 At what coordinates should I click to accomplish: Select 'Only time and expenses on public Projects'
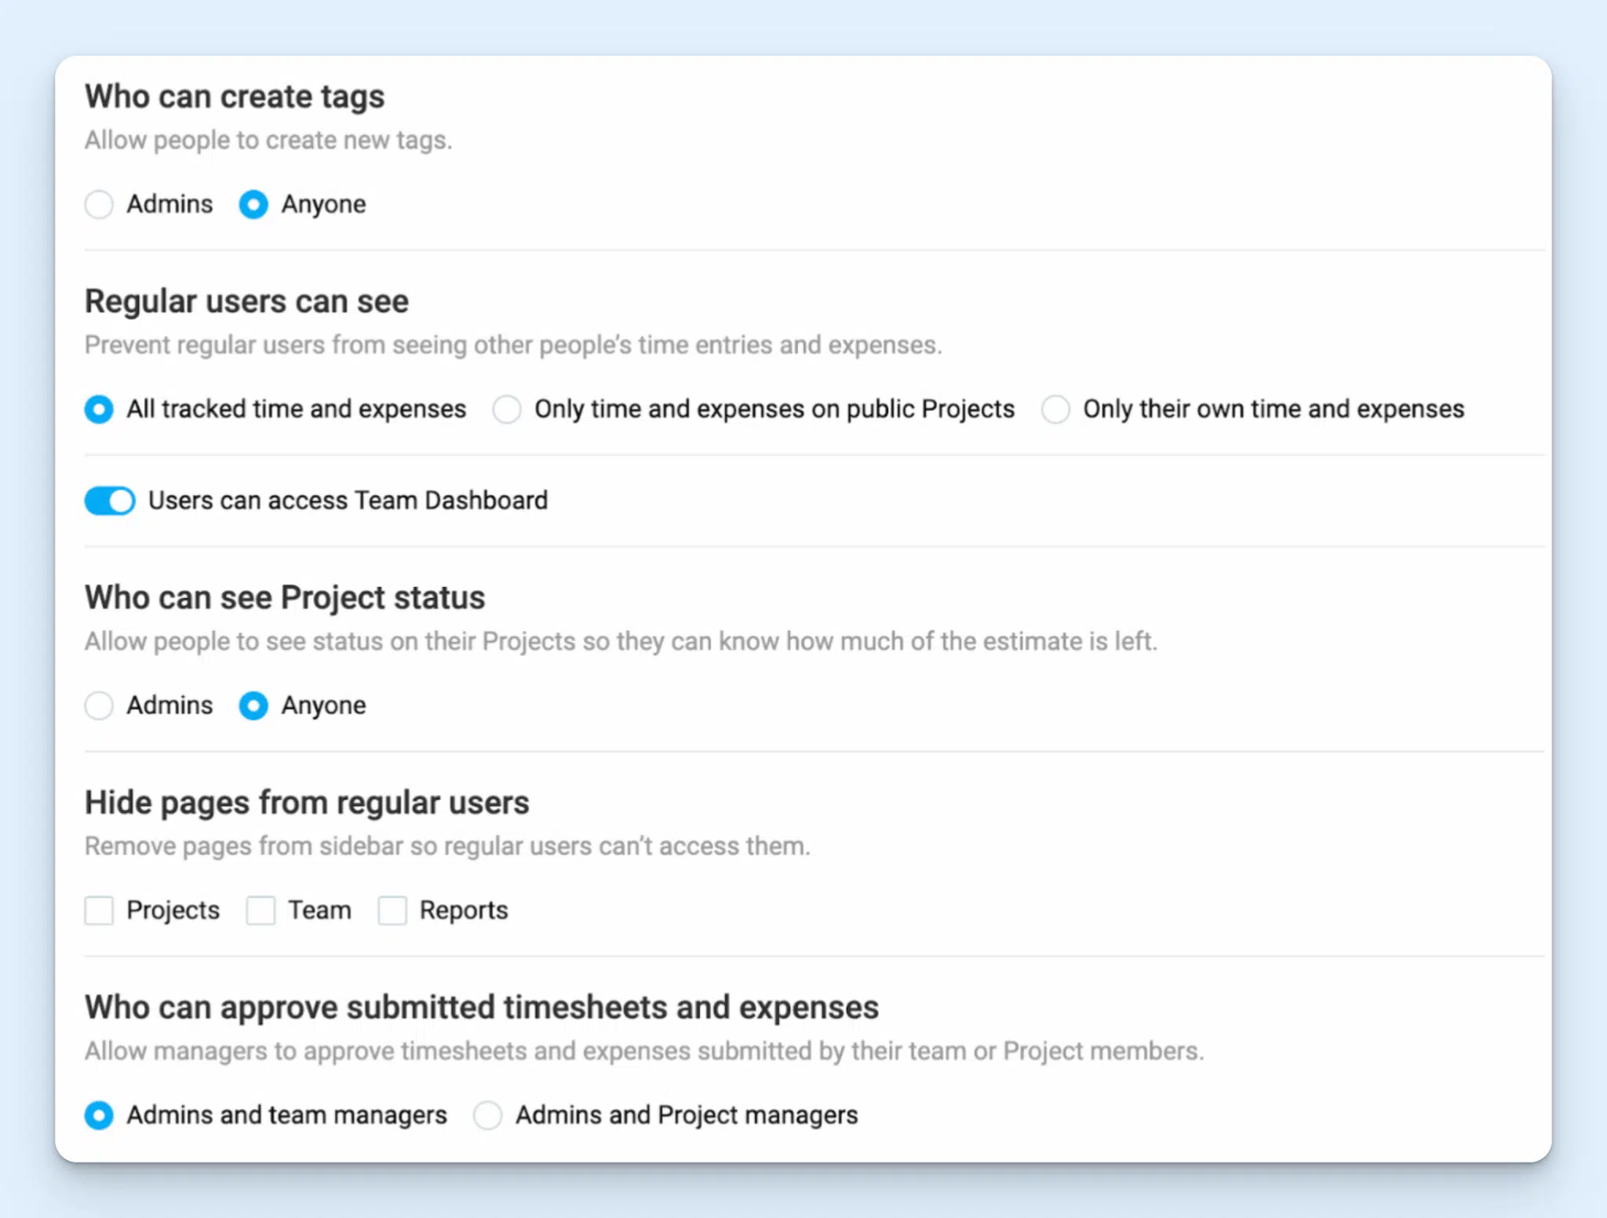507,409
